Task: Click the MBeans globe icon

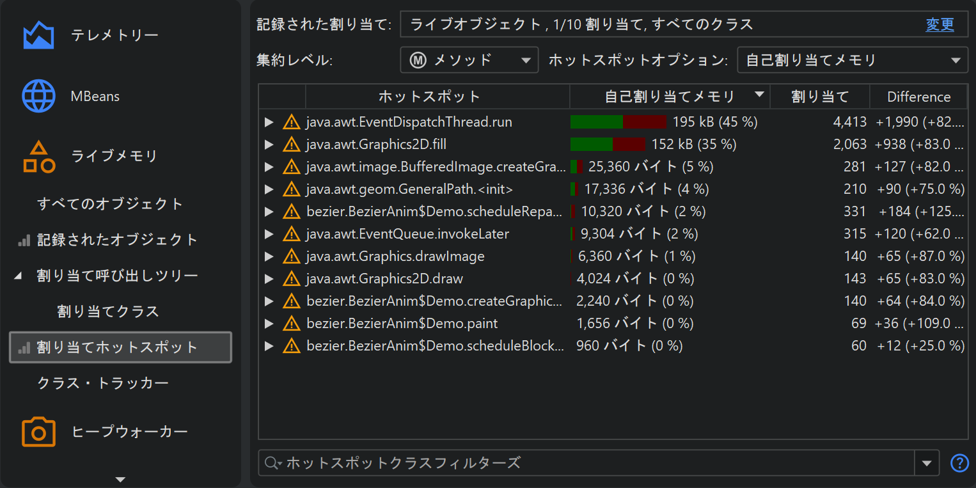Action: [x=38, y=96]
